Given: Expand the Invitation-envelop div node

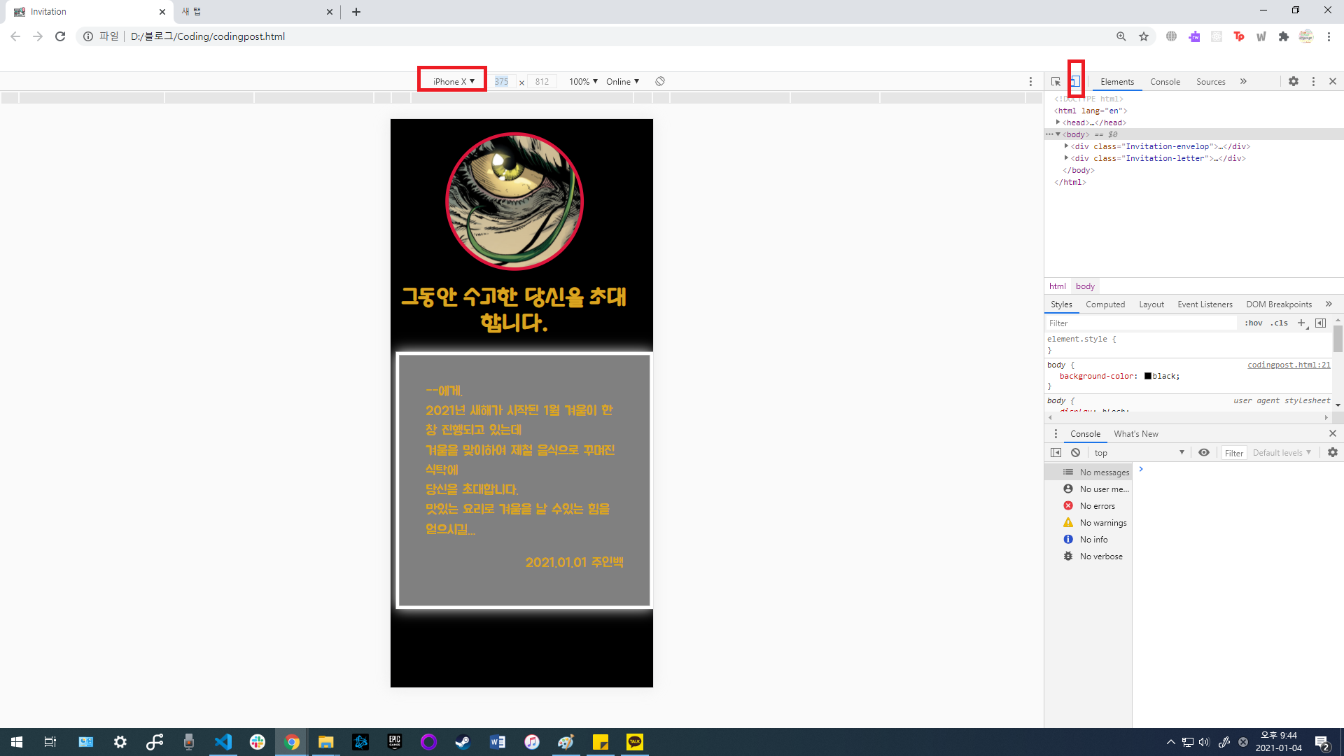Looking at the screenshot, I should coord(1066,146).
